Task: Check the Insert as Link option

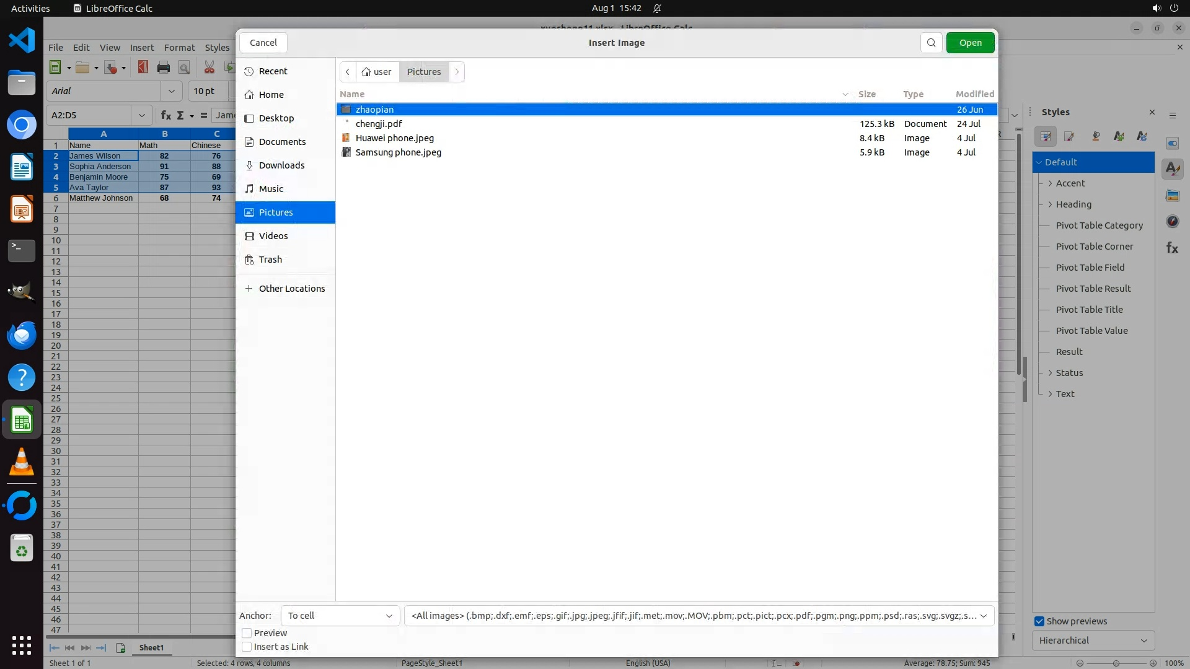Action: tap(247, 647)
